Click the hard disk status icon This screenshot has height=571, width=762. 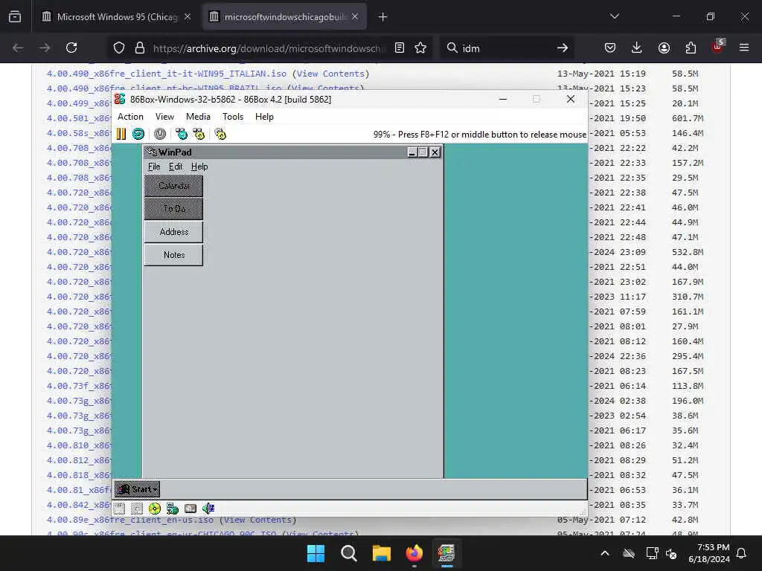point(190,509)
